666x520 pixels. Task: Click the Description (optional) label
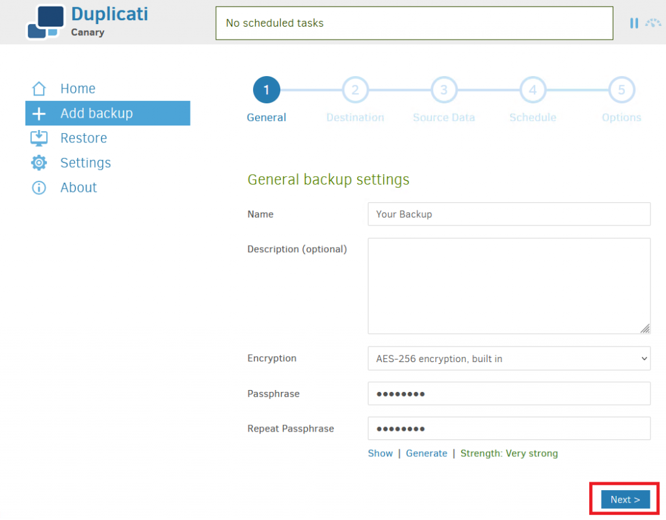tap(297, 249)
